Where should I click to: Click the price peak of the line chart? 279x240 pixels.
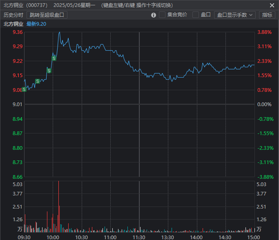59,32
